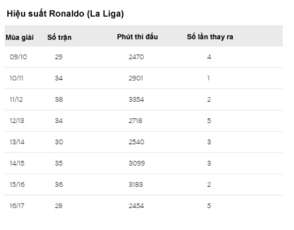Viewport: 294px width, 230px height.
Task: Select the 14/15 season cell
Action: pyautogui.click(x=15, y=163)
